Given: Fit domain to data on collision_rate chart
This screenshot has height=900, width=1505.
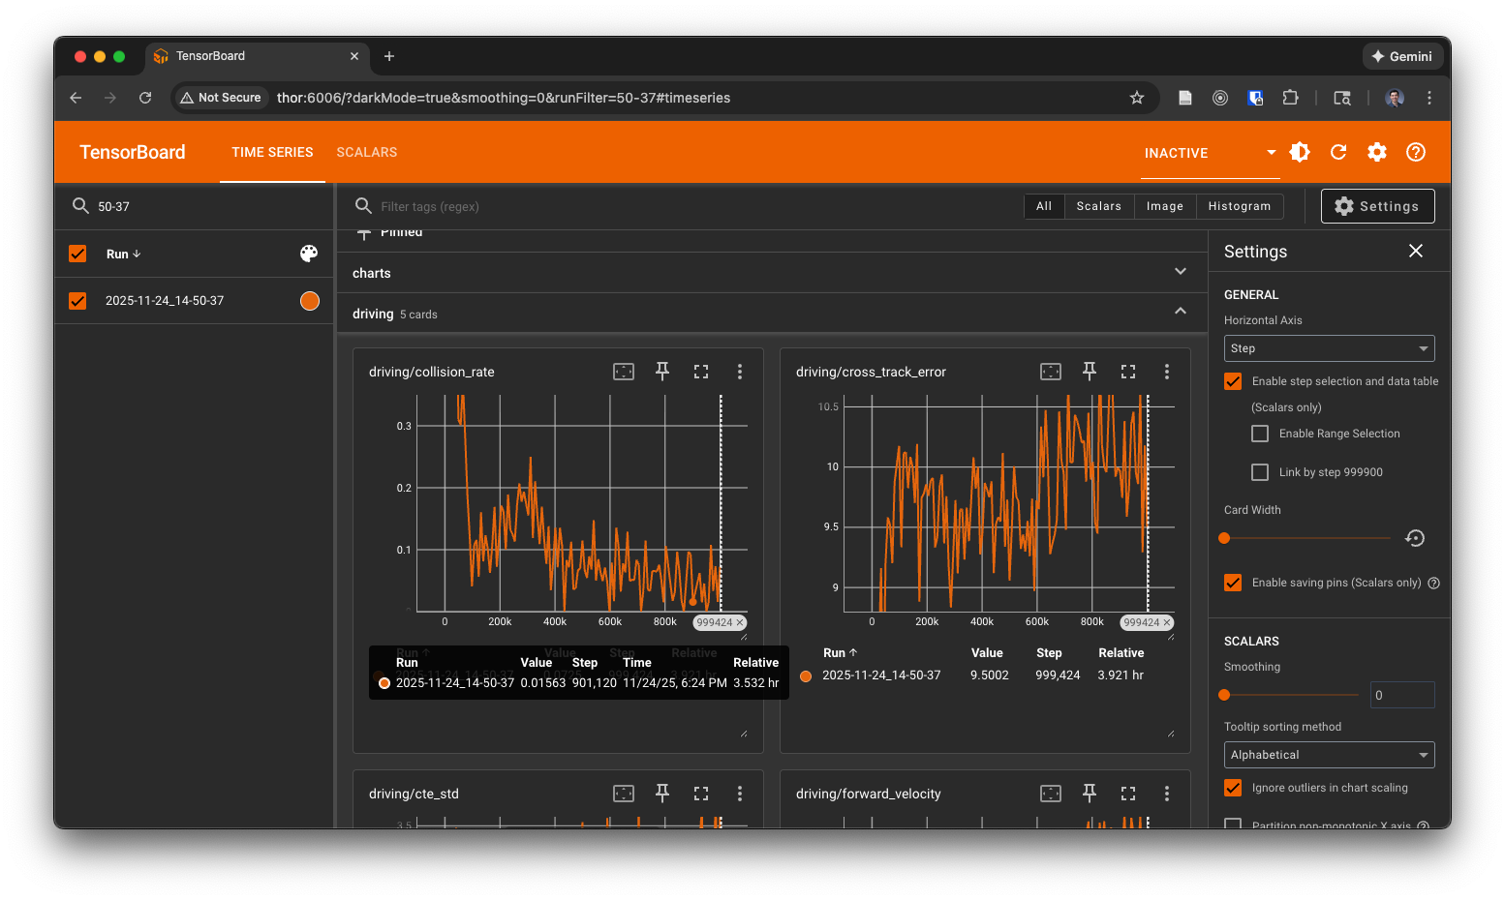Looking at the screenshot, I should point(624,372).
